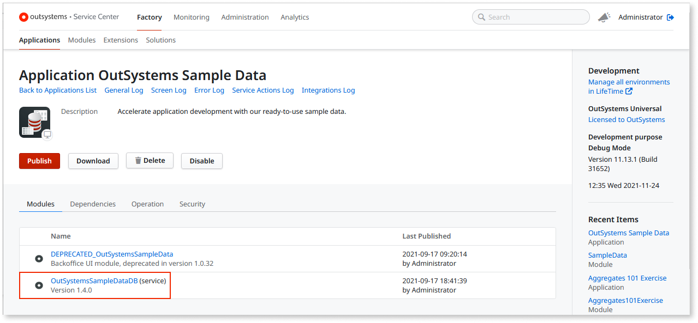Open the Administration menu item

244,17
